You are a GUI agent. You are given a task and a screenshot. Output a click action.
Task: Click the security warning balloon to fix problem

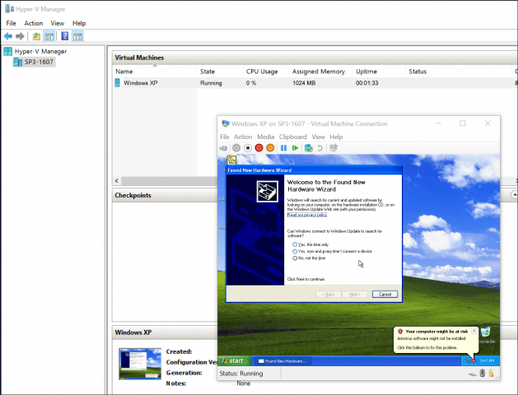[x=436, y=340]
